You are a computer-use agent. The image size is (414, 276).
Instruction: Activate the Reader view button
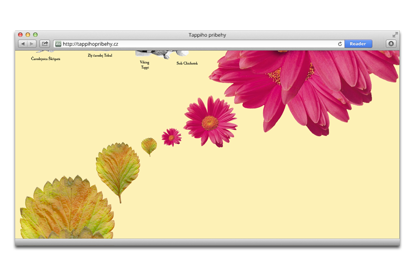coord(358,44)
